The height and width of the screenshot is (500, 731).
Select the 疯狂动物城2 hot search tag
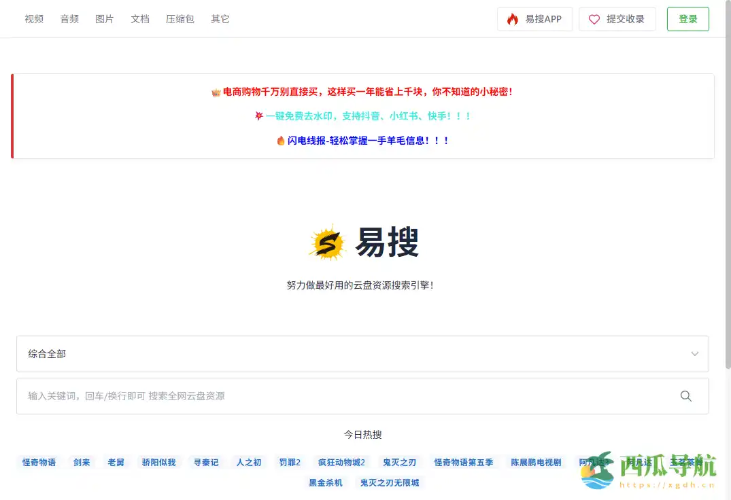[341, 462]
